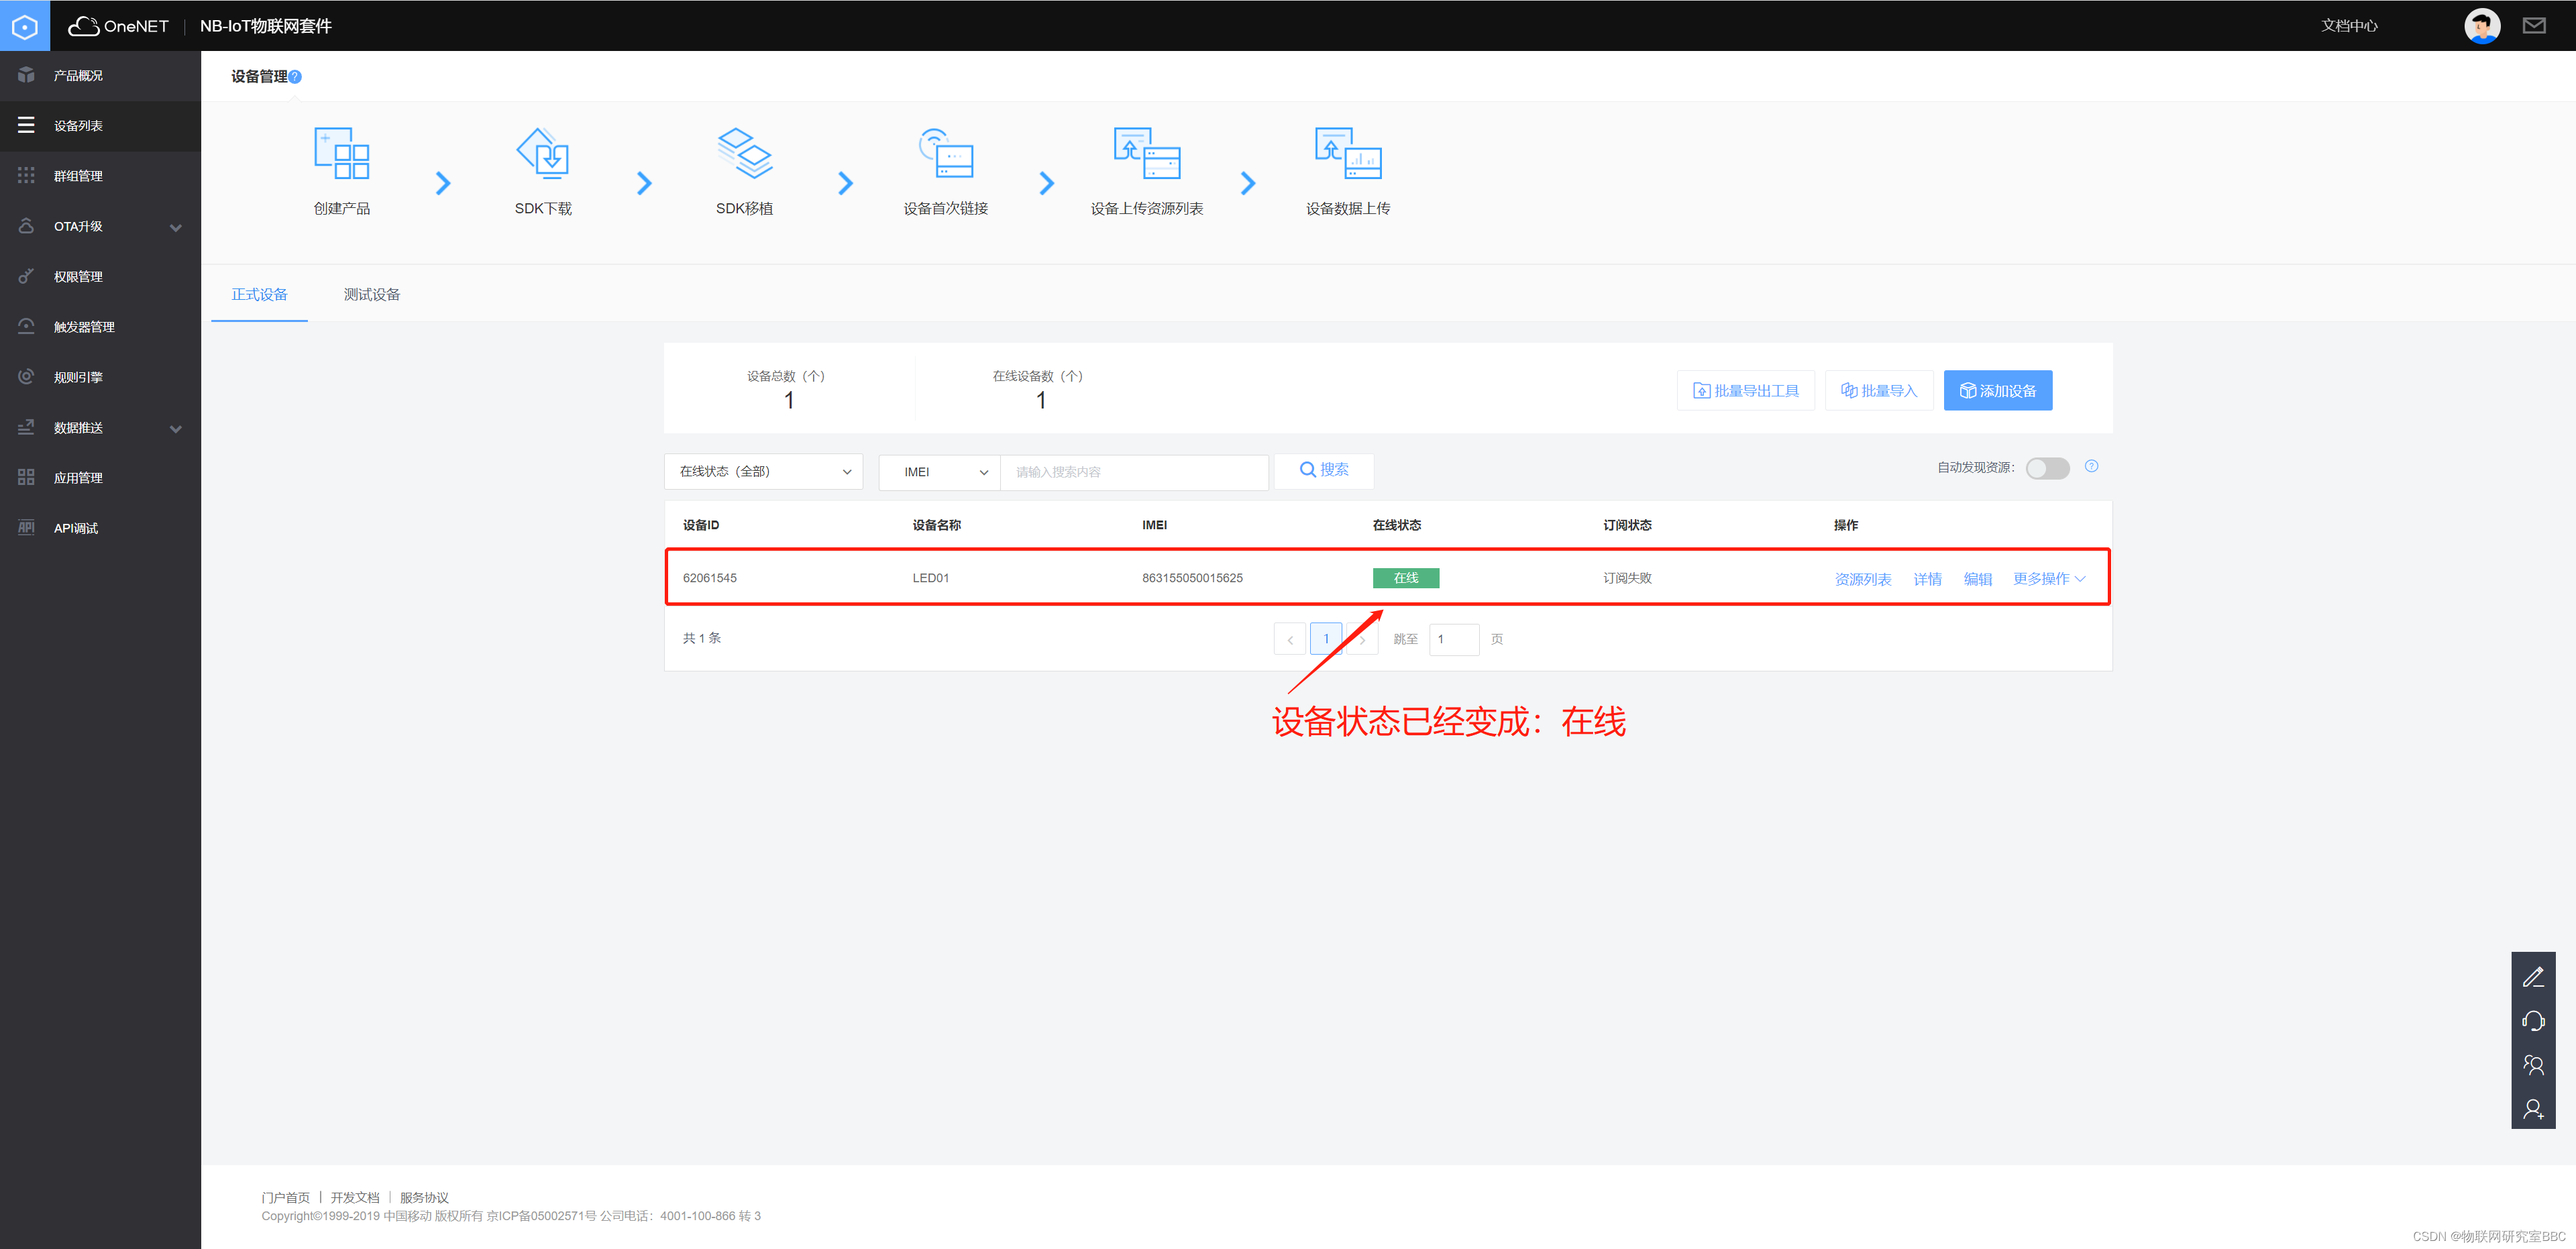Open 资源列表 for device LED01

(x=1862, y=578)
